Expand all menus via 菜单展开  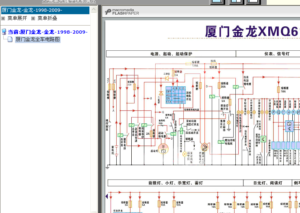[x=17, y=18]
